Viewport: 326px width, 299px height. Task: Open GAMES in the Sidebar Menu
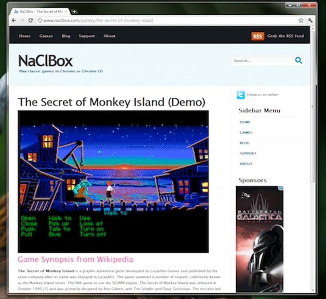[x=246, y=132]
